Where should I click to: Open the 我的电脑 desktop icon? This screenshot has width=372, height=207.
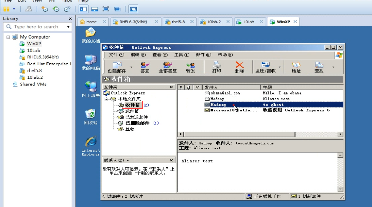(x=91, y=62)
